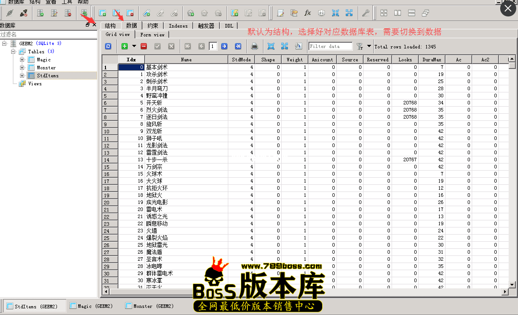518x315 pixels.
Task: Click the Name column header
Action: [x=186, y=60]
